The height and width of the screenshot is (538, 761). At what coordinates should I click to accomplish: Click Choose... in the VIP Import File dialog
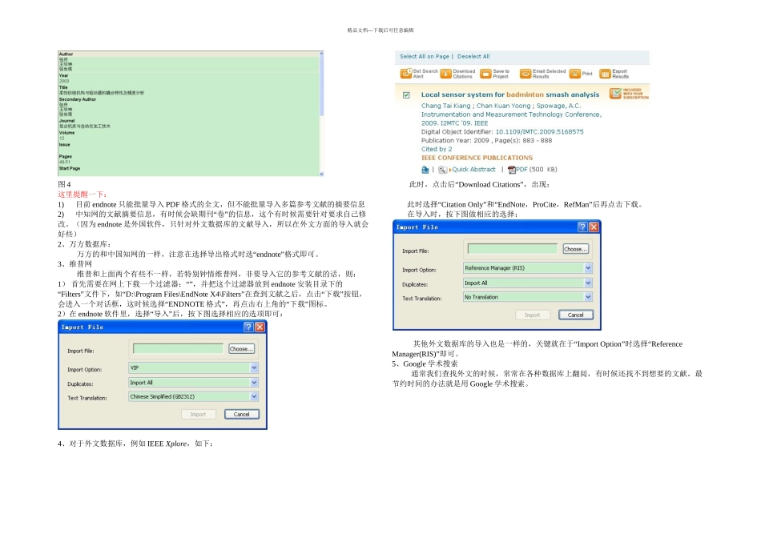241,349
